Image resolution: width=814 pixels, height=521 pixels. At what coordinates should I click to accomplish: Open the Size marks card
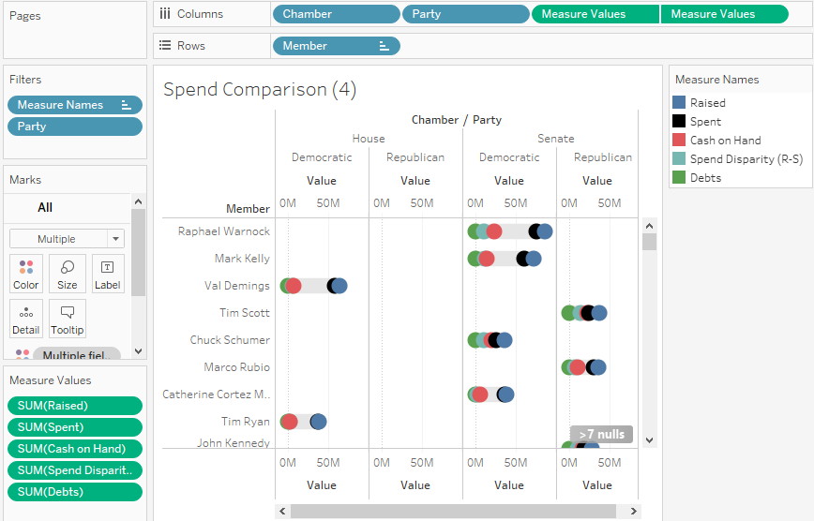point(68,274)
